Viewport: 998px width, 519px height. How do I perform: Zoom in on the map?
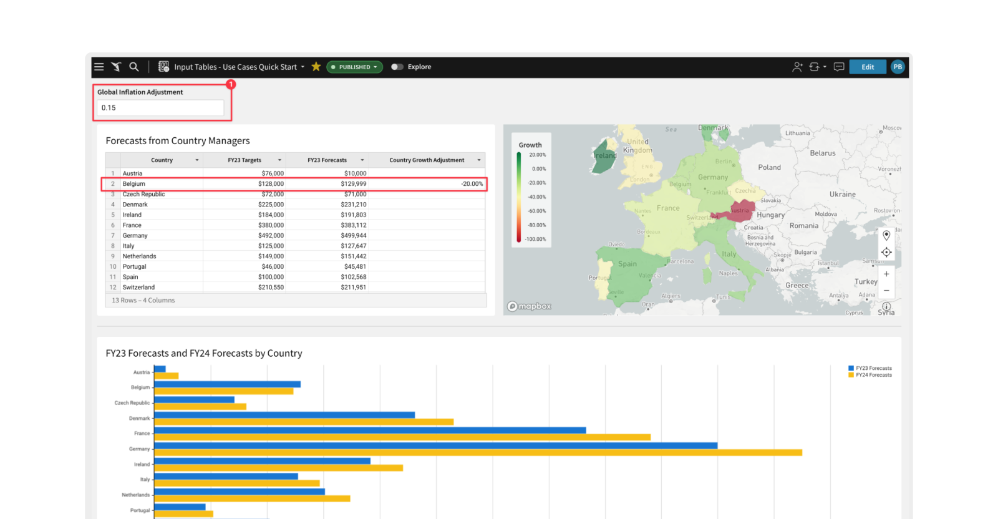[x=886, y=274]
